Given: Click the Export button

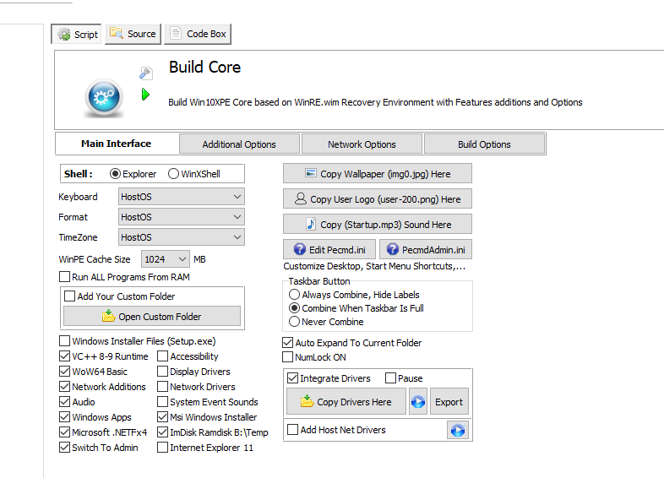Looking at the screenshot, I should (x=449, y=401).
